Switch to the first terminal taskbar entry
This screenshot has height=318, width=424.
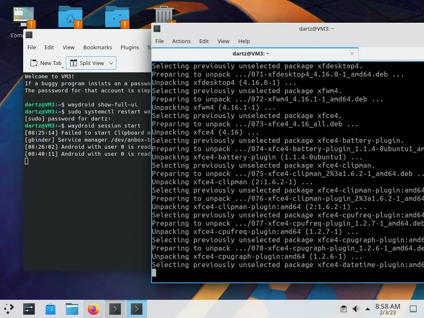click(x=115, y=309)
